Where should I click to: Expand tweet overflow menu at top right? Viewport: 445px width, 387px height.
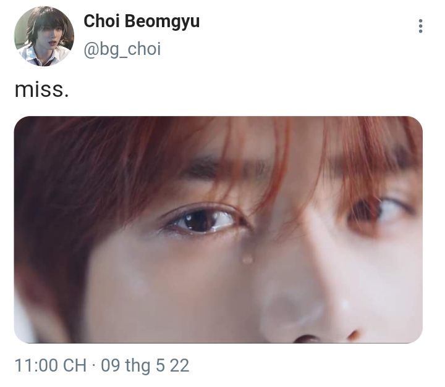click(x=420, y=26)
